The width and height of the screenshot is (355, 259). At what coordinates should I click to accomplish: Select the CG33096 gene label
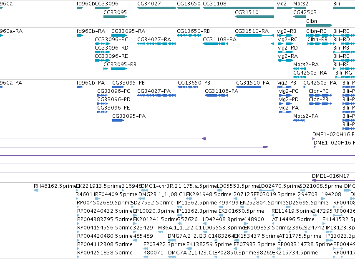click(106, 4)
